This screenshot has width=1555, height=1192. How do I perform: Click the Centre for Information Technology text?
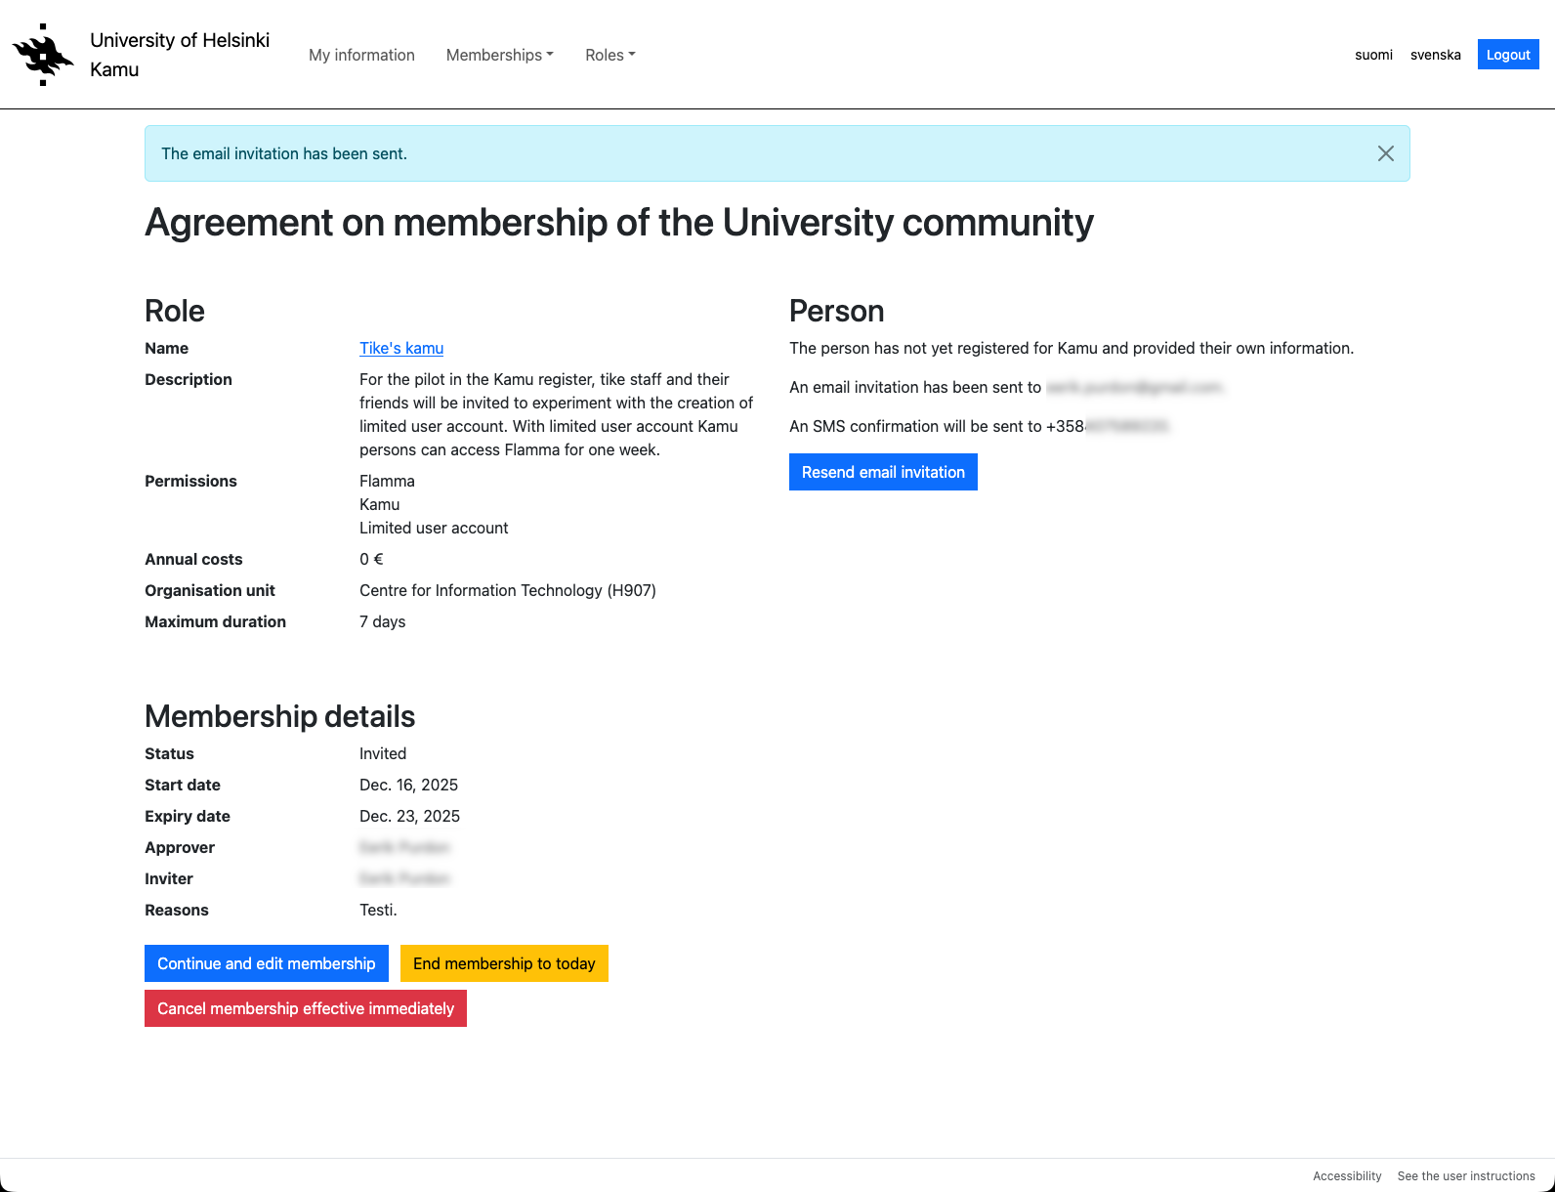[x=507, y=590]
